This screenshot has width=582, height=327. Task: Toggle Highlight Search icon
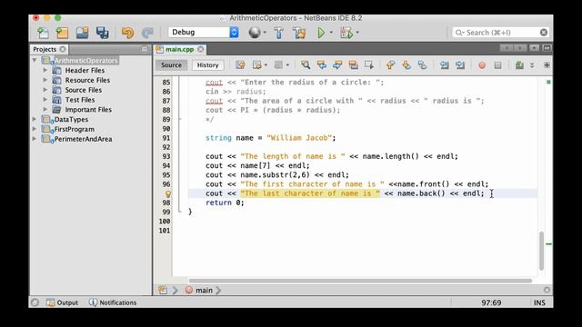[x=354, y=64]
